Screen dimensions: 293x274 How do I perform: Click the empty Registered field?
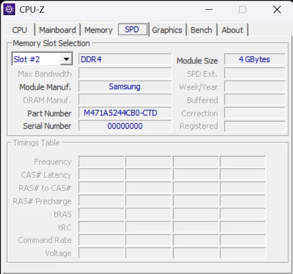(254, 126)
